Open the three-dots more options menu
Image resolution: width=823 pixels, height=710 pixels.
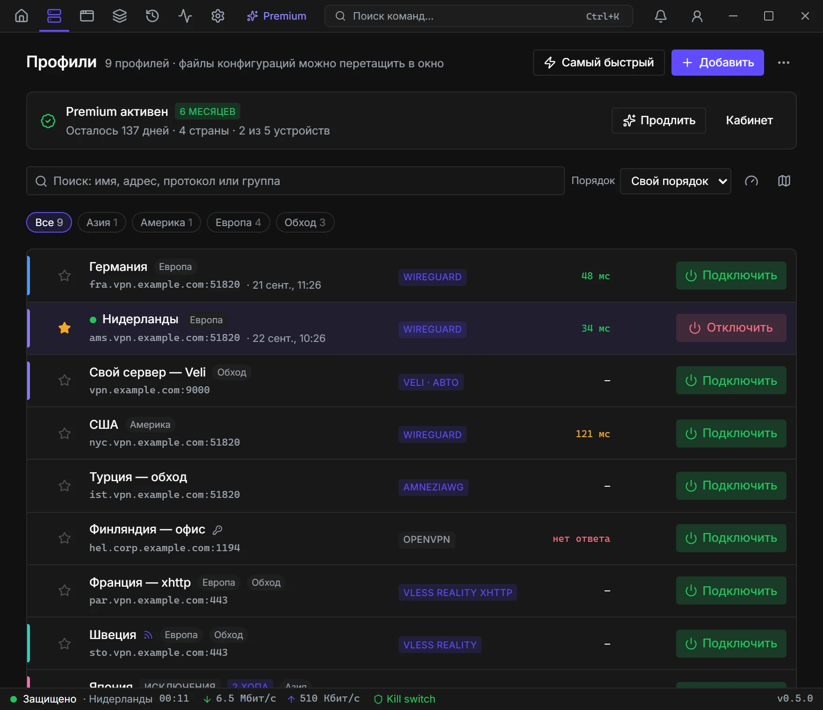pos(784,63)
